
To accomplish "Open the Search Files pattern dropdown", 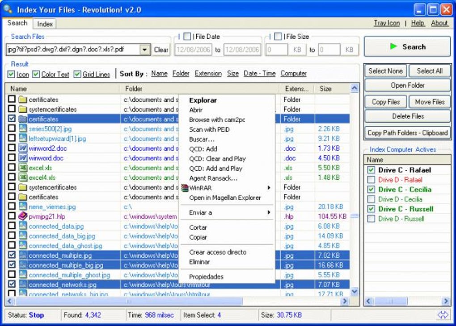I will tap(144, 50).
